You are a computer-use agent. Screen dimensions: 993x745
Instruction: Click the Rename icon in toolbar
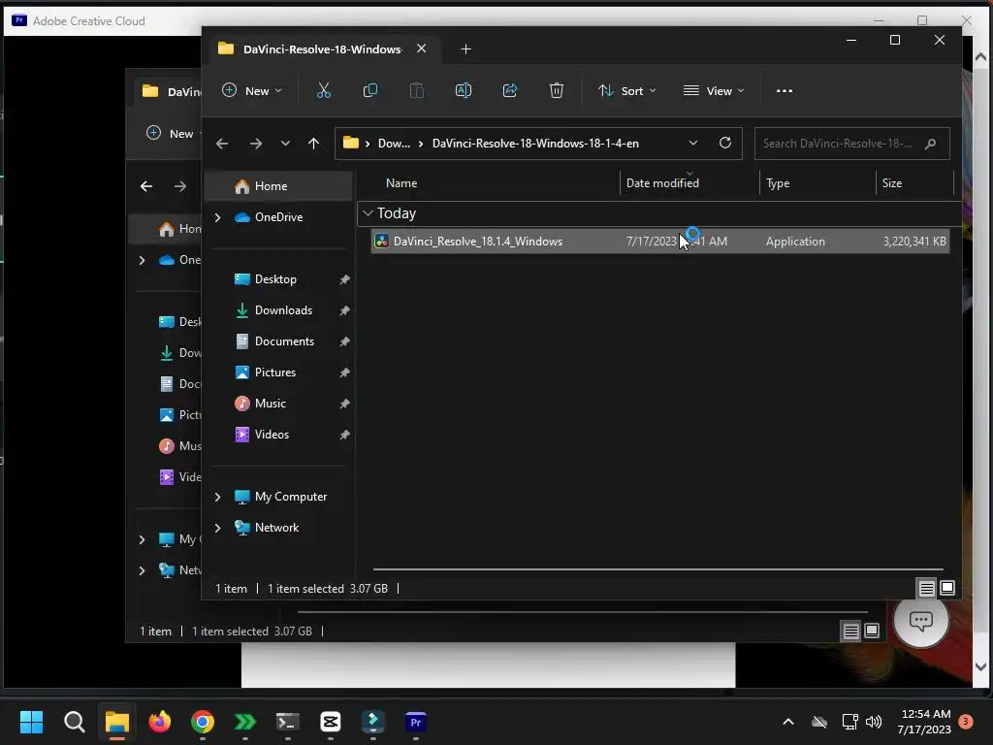coord(464,90)
